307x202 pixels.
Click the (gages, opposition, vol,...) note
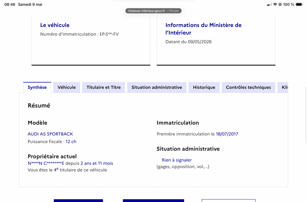coord(183,167)
